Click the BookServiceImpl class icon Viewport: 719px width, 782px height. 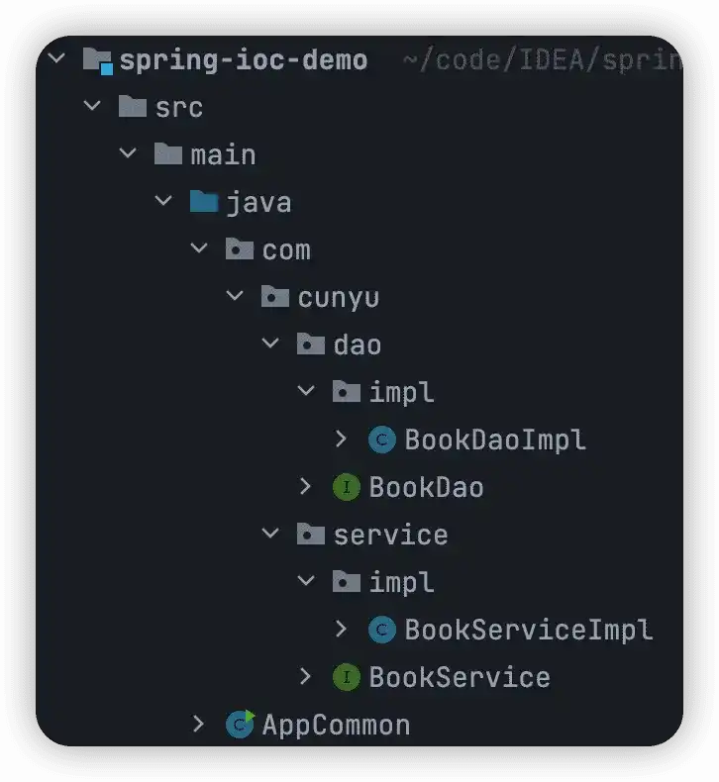point(381,630)
